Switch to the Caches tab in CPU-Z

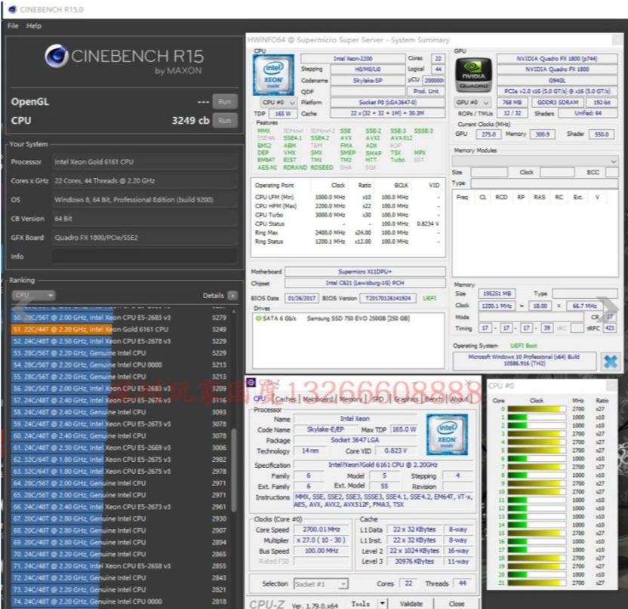pyautogui.click(x=285, y=398)
